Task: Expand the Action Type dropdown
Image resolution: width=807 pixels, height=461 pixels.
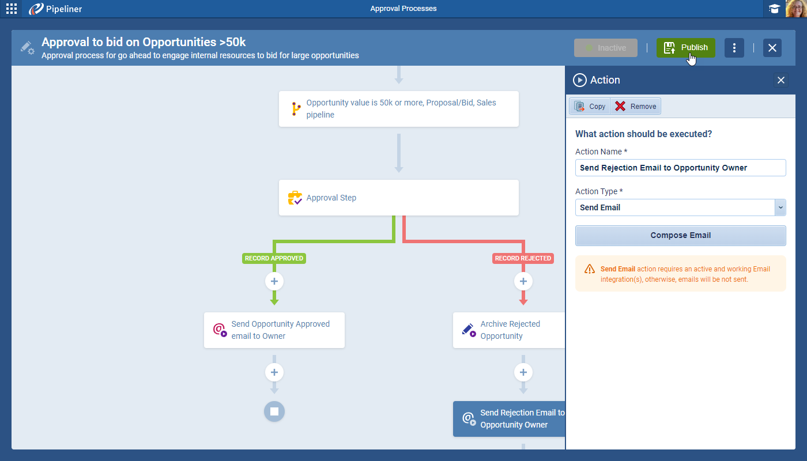Action: pyautogui.click(x=780, y=207)
